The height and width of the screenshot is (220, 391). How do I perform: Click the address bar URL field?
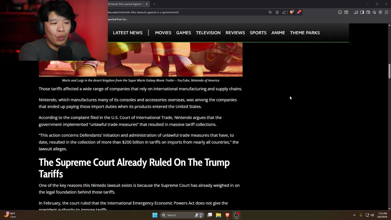pos(186,12)
